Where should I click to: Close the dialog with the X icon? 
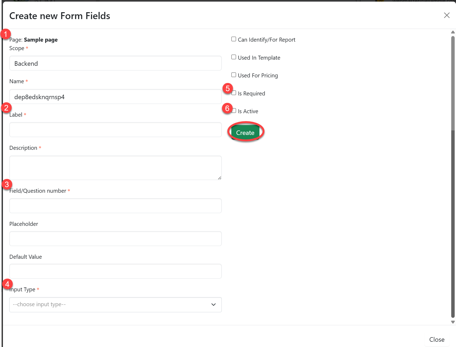tap(447, 15)
